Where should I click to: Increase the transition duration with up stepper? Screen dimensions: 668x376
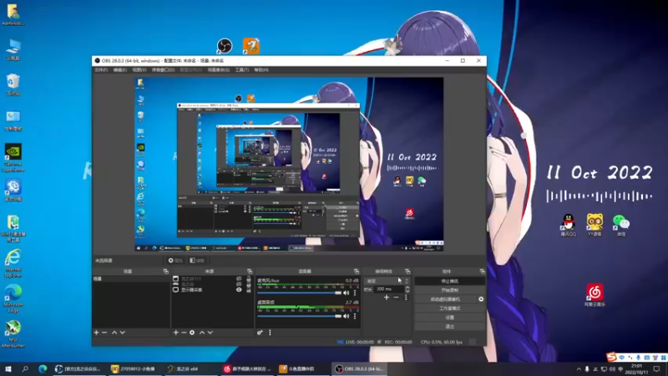407,287
